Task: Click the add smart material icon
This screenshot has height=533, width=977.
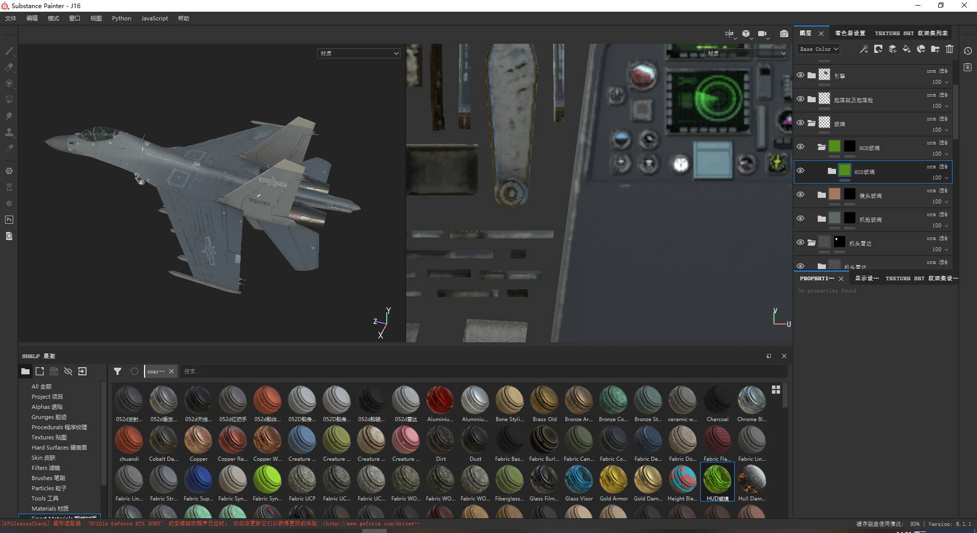Action: point(921,49)
